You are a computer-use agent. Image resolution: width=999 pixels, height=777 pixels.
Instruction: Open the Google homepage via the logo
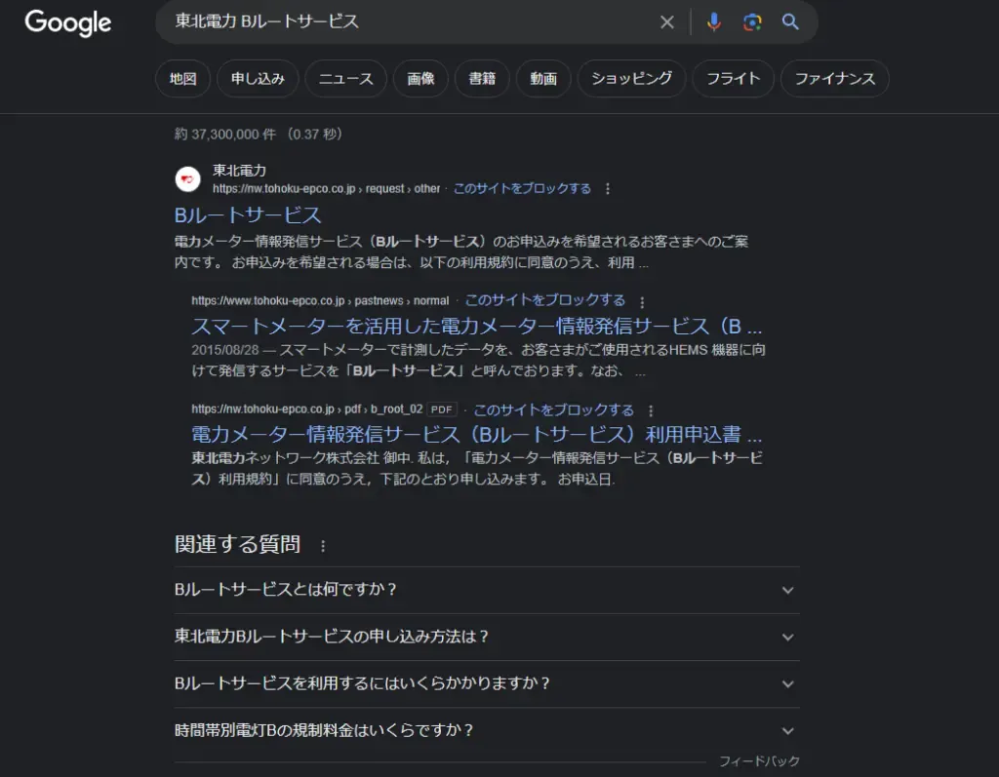point(66,23)
